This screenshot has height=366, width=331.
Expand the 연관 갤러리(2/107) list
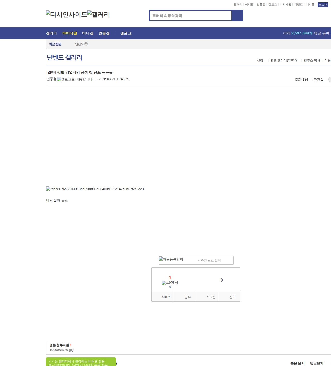tap(283, 60)
